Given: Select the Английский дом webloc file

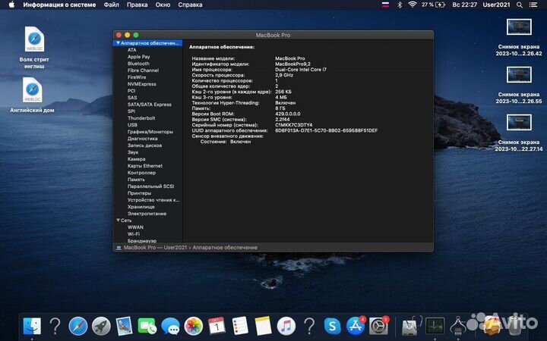Looking at the screenshot, I should pos(32,95).
